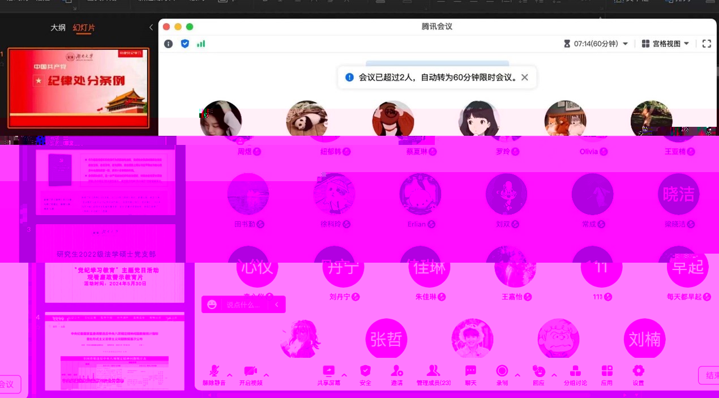Select participant Erlian avatar
The image size is (719, 398).
pos(420,194)
